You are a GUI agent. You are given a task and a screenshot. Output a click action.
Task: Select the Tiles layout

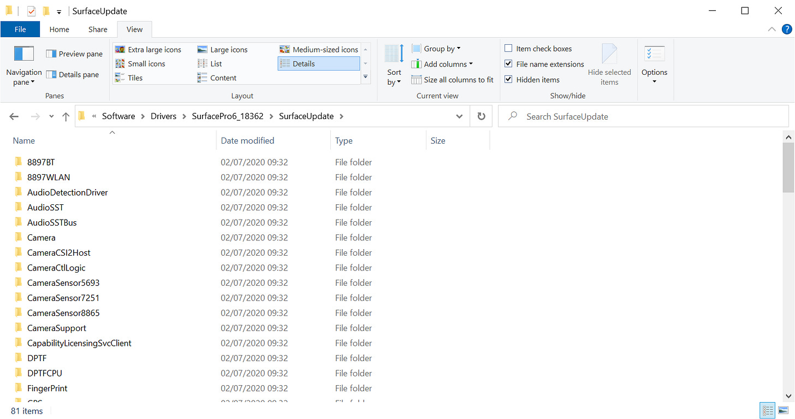pyautogui.click(x=129, y=78)
